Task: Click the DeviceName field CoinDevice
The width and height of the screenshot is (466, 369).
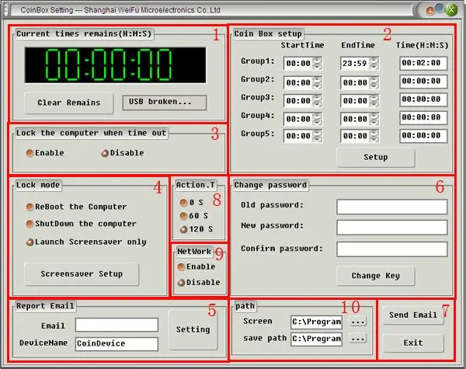Action: (116, 343)
